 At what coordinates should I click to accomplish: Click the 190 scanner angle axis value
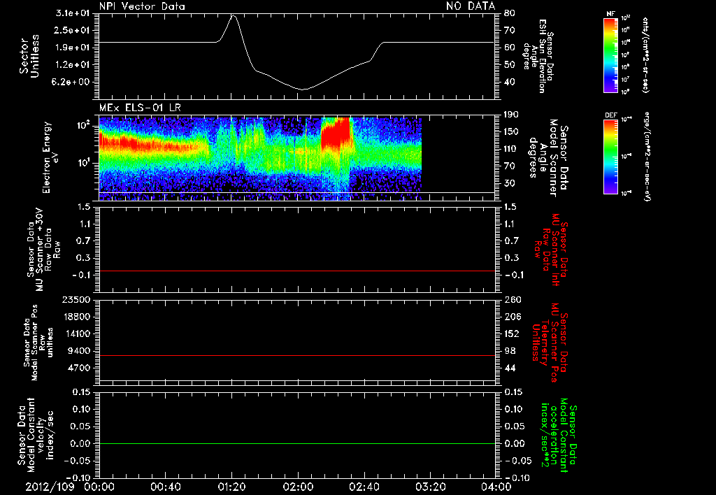point(512,115)
